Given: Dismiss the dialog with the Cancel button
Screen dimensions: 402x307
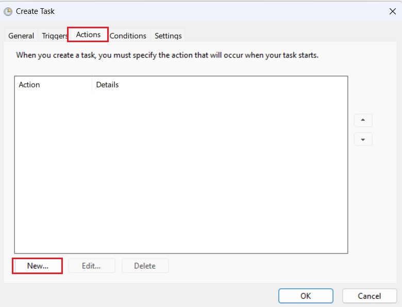Looking at the screenshot, I should 370,296.
